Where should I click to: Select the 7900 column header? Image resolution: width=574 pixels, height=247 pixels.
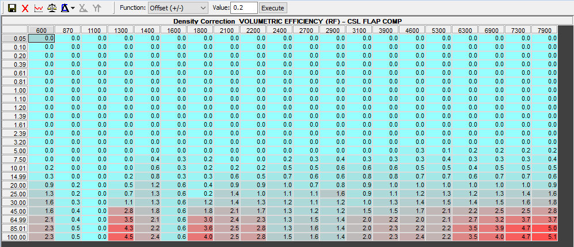(x=544, y=30)
